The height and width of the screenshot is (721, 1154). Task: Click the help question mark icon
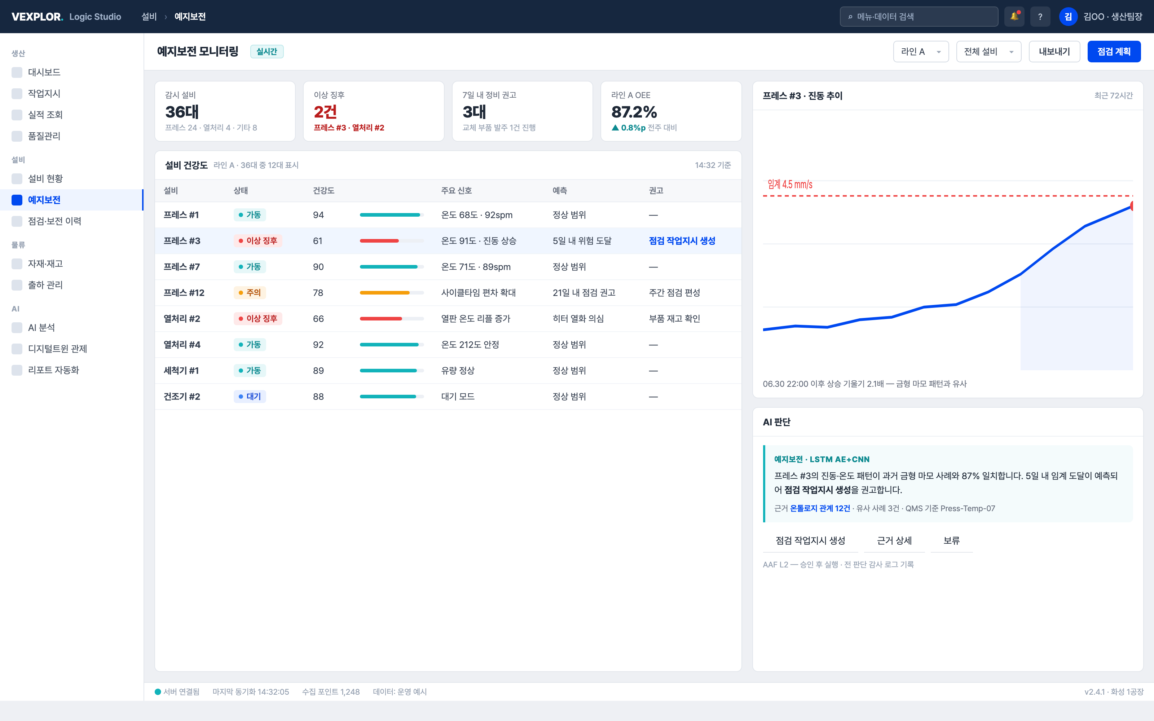pos(1040,17)
